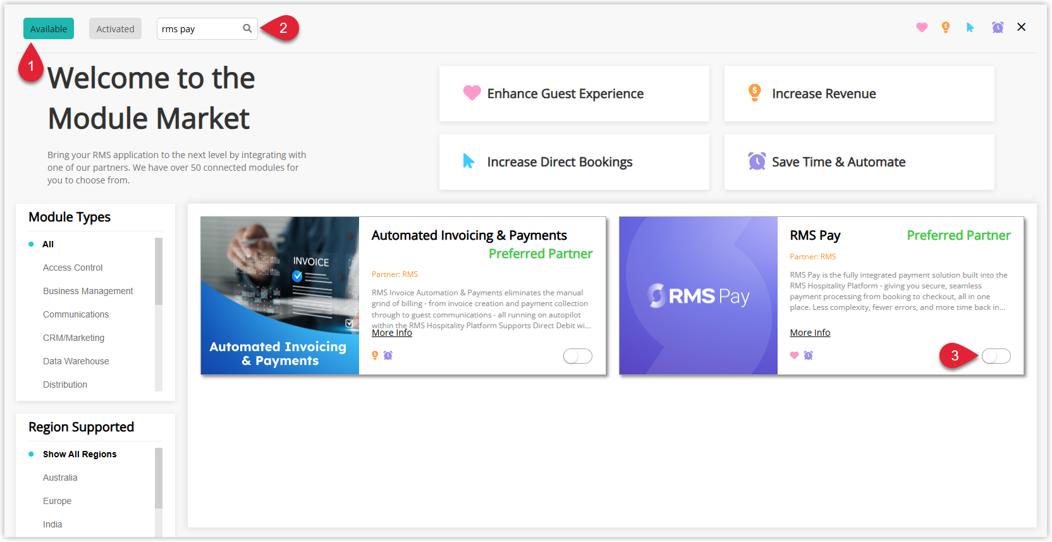Open the Increase Direct Bookings category
The width and height of the screenshot is (1052, 542).
(x=574, y=162)
